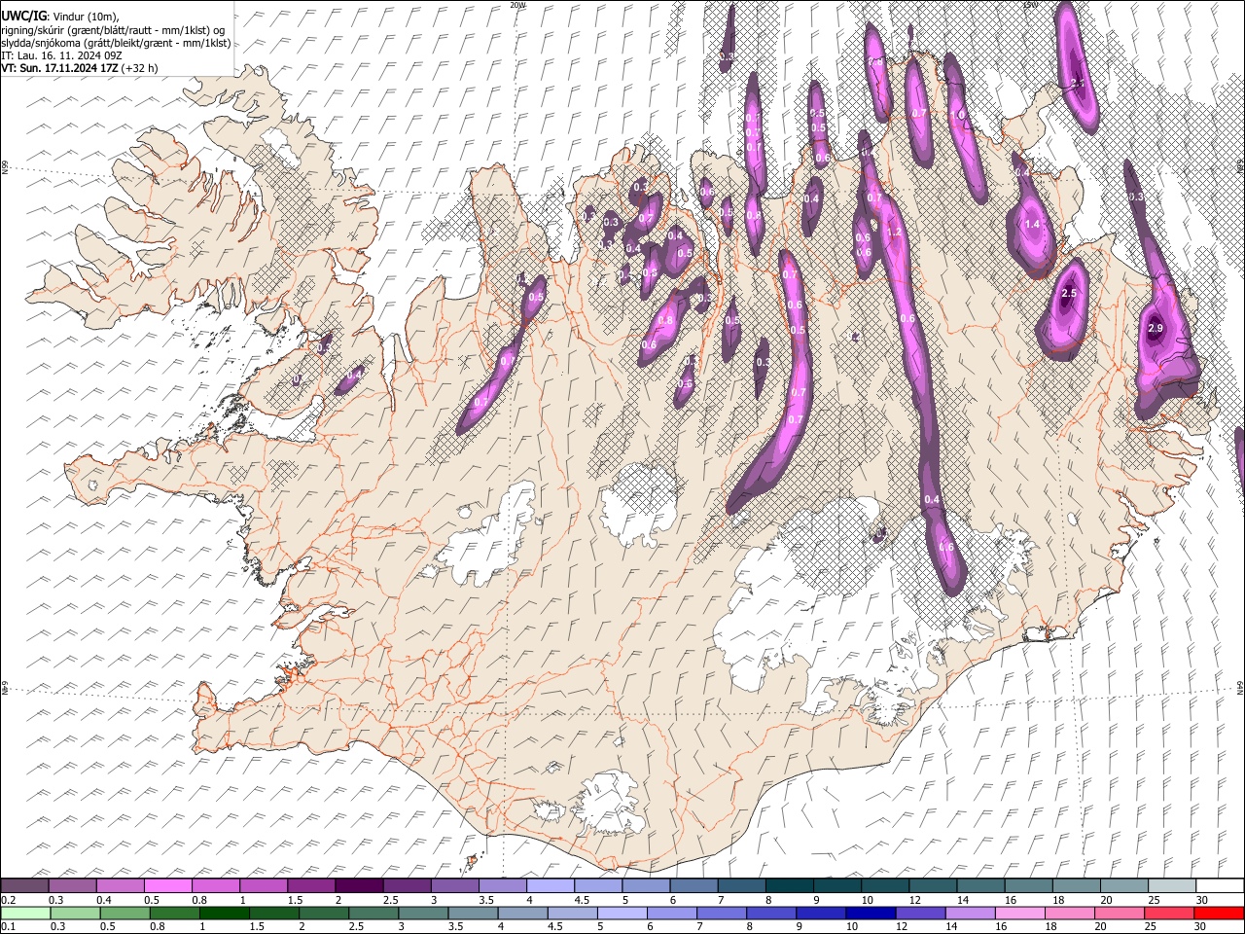Pick the darkest green 1–1.5 lower legend swatch
Screen dimensions: 1245x934
(x=226, y=914)
